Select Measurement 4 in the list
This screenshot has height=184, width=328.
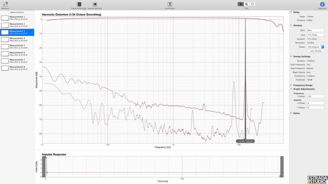pyautogui.click(x=17, y=39)
